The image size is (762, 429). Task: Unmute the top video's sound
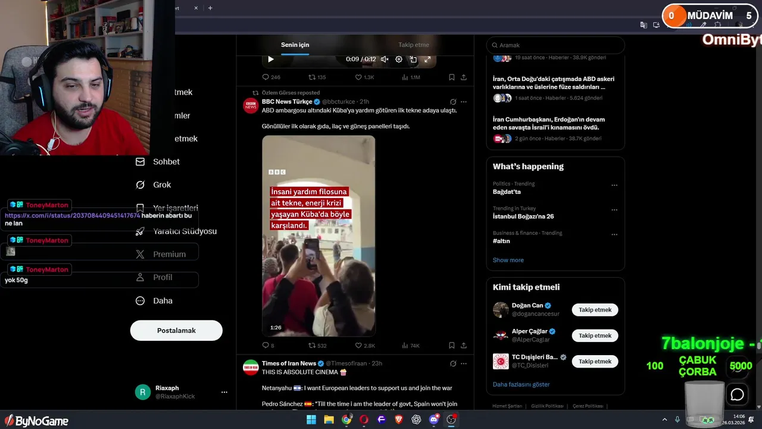[x=385, y=59]
